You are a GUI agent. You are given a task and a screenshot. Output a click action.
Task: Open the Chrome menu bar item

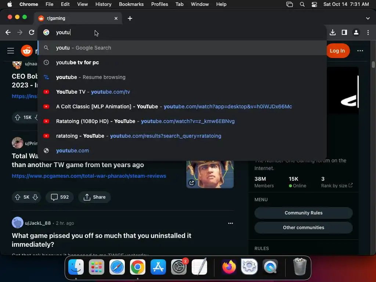[29, 4]
